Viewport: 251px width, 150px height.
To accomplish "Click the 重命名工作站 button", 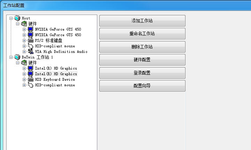I will [142, 34].
